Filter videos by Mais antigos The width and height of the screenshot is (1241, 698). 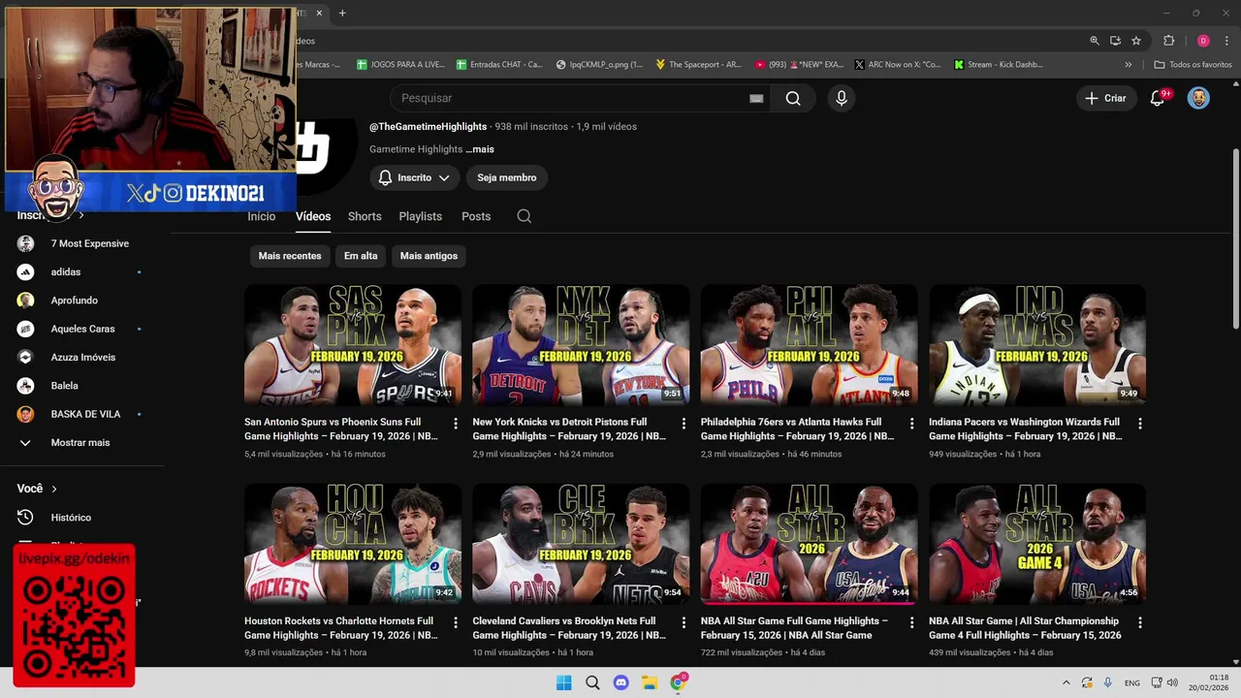click(429, 256)
